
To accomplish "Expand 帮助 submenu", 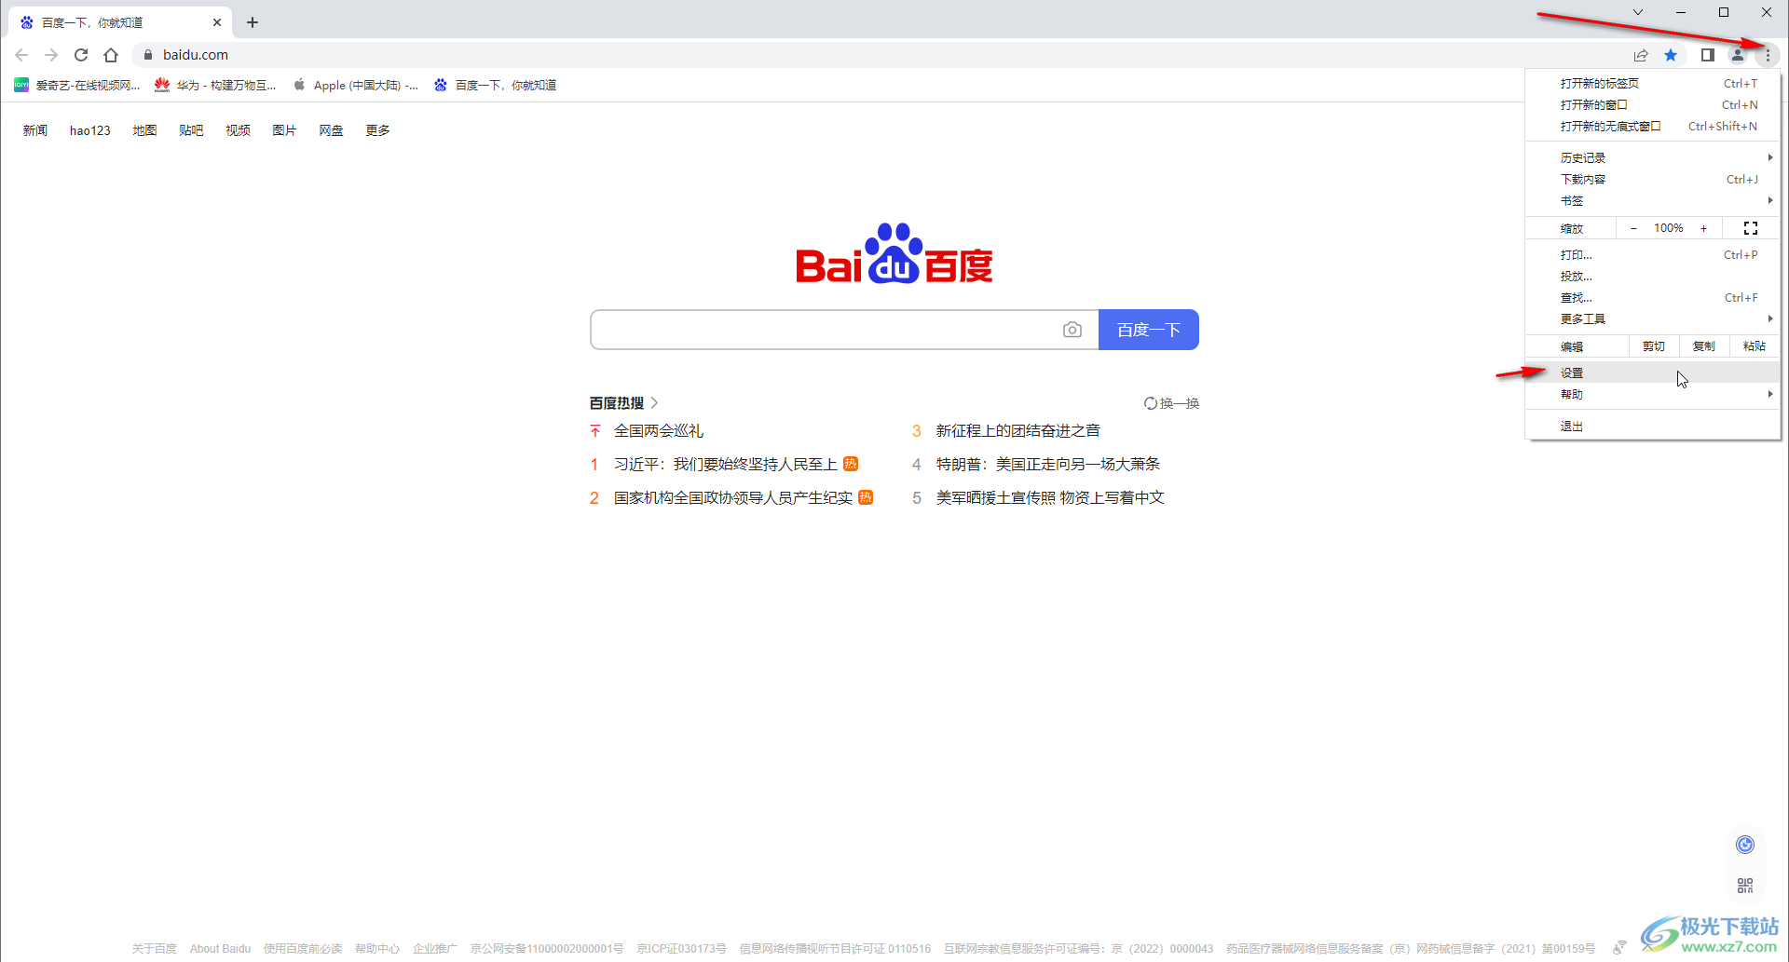I will click(x=1653, y=395).
